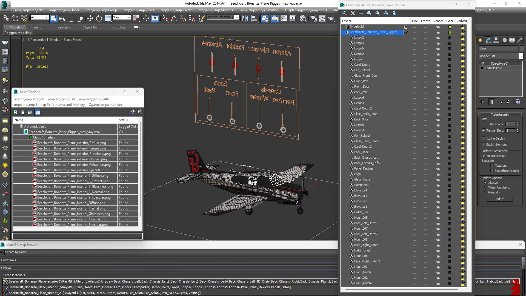Click the Select and Link tool
This screenshot has height=296, width=526.
[x=6, y=18]
